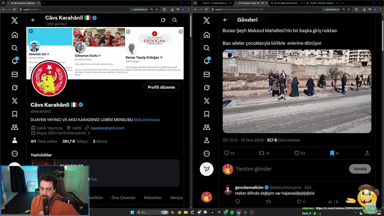Bookmark the left window page with star icon
Screen dimensions: 384x216
(157, 9)
